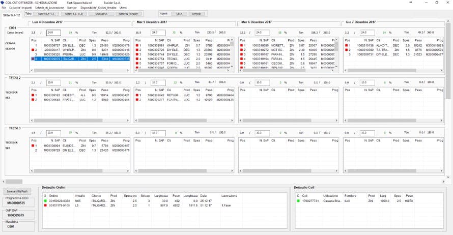Select FCAITAL row 1000309277 in TECSL2
This screenshot has height=235, width=453.
coord(184,100)
